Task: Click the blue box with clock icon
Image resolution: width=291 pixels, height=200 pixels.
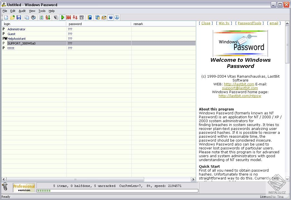Action: 98,18
